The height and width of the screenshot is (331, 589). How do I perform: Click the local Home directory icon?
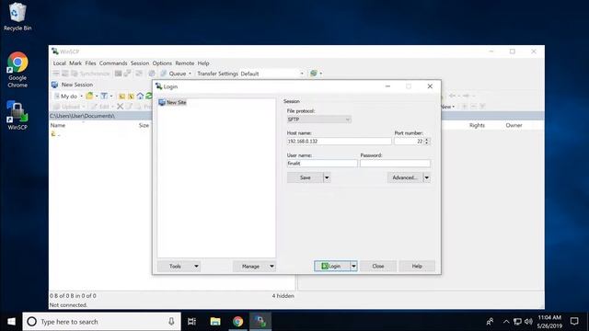coord(140,96)
